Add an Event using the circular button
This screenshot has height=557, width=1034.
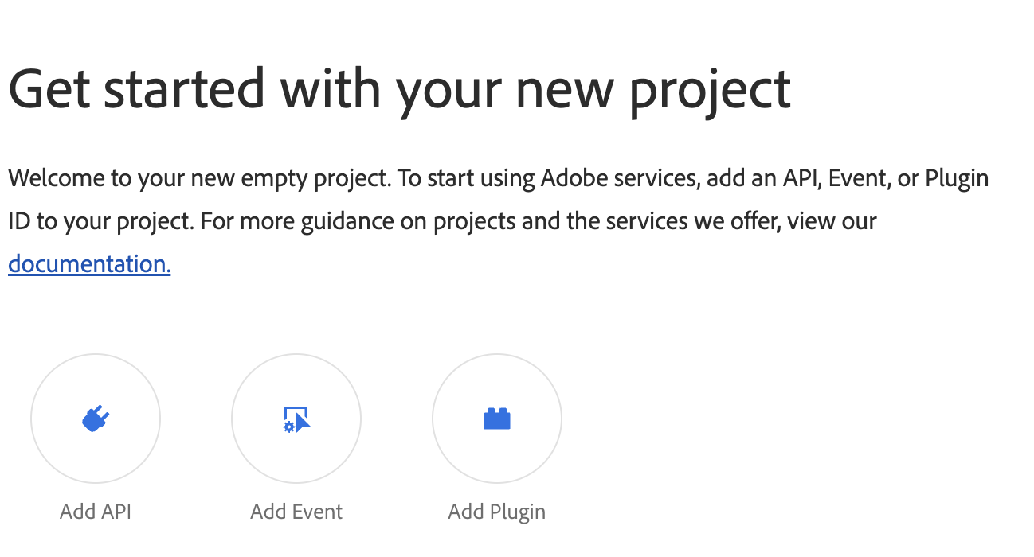[296, 419]
